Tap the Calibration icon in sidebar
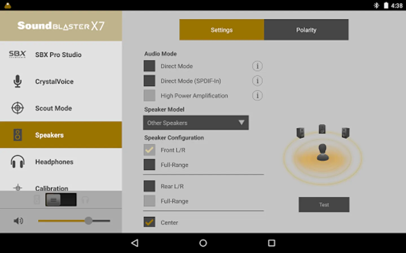The width and height of the screenshot is (406, 253). coord(17,188)
